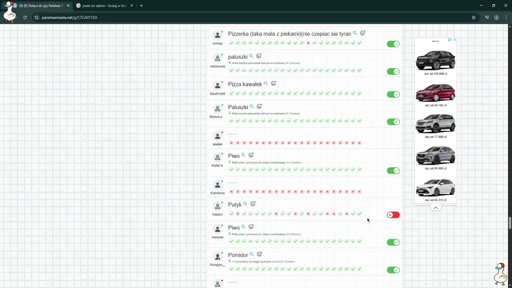Screen dimensions: 512x288
Task: Toggle acceptance switch for roskqa's Pizzerka
Action: coord(393,44)
